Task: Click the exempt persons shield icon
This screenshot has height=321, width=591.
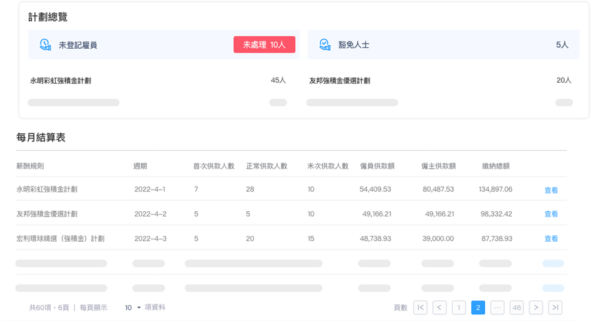Action: 325,45
